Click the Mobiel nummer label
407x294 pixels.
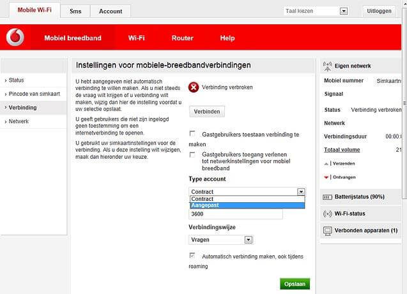(x=344, y=80)
